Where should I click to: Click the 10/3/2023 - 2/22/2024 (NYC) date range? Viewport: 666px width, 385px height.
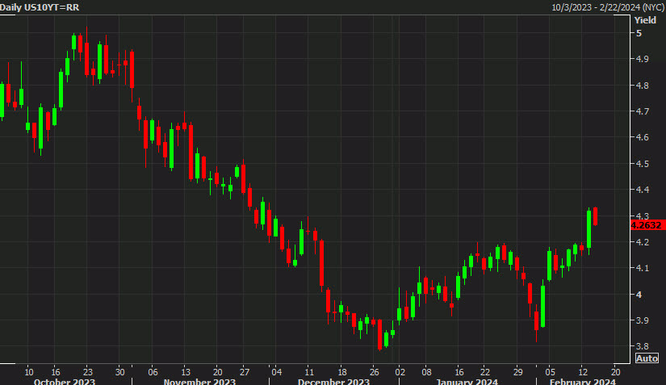click(x=608, y=7)
